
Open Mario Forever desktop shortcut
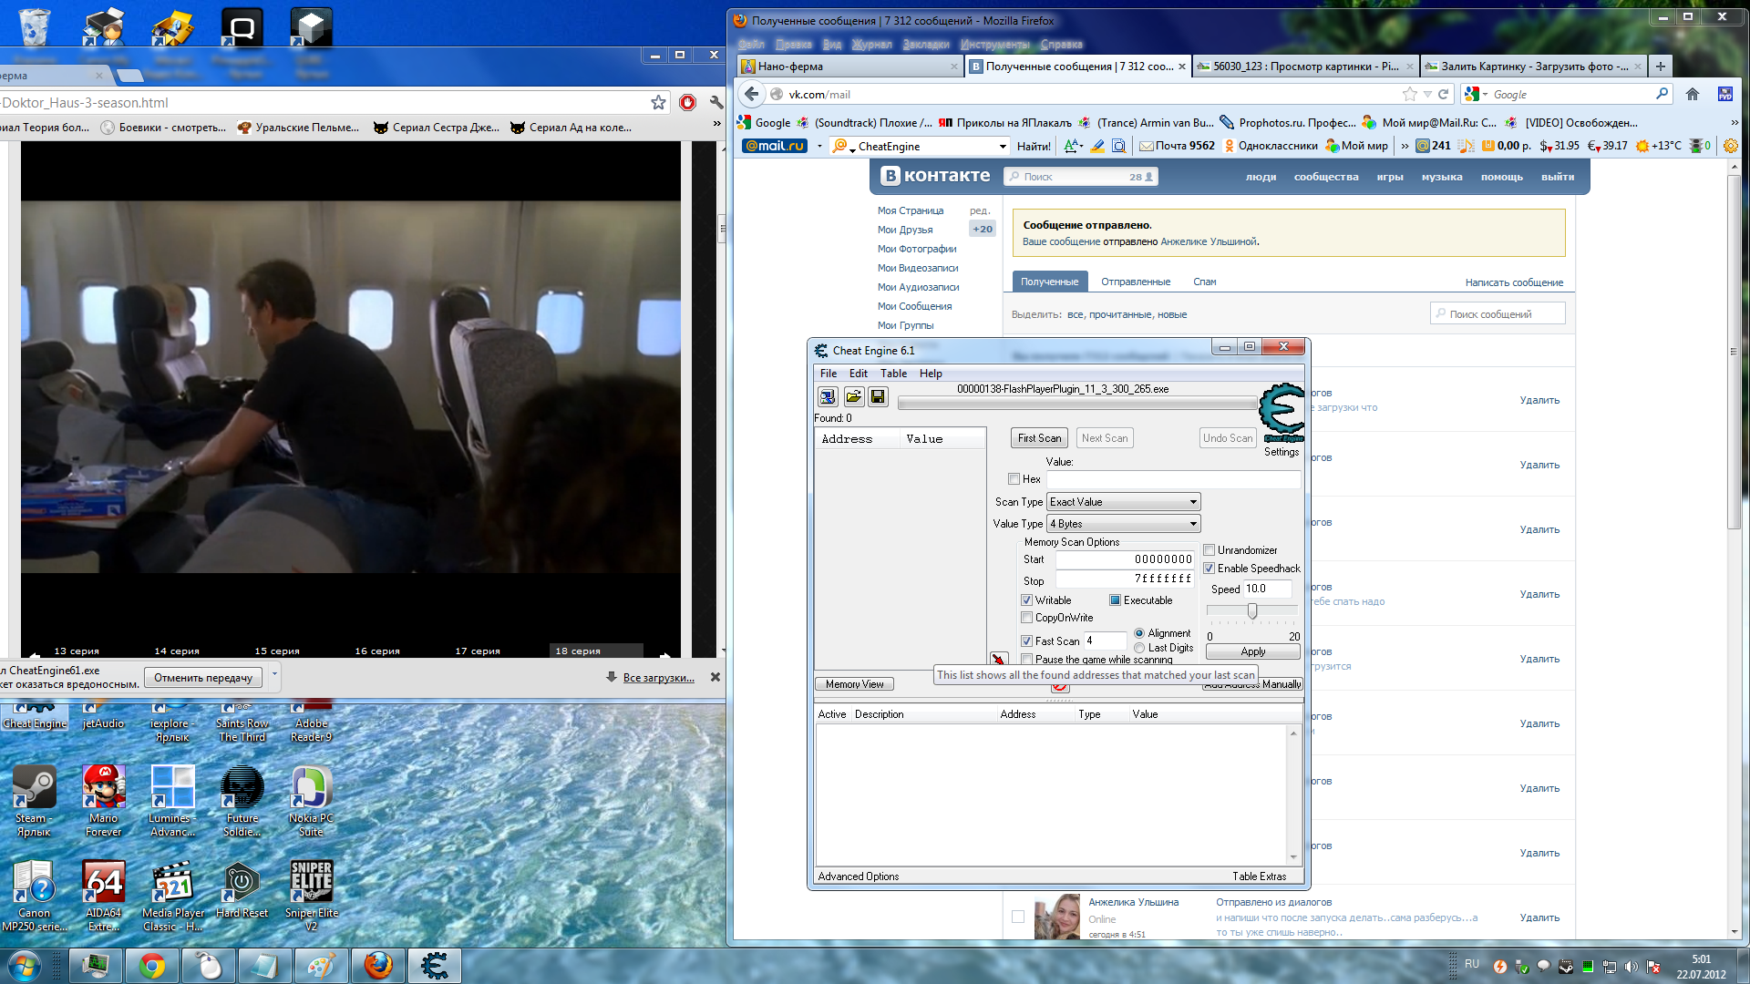click(104, 800)
